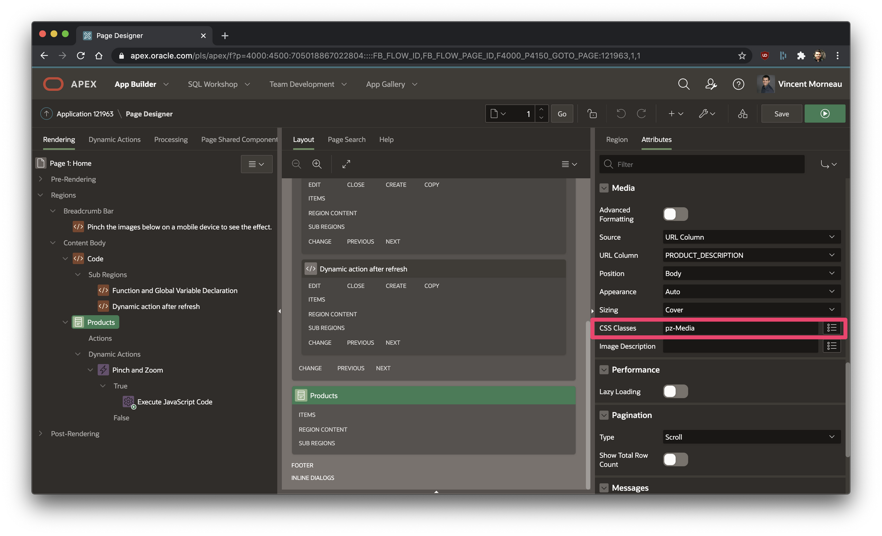Collapse the Media section header
Screen dimensions: 882x536
click(604, 188)
